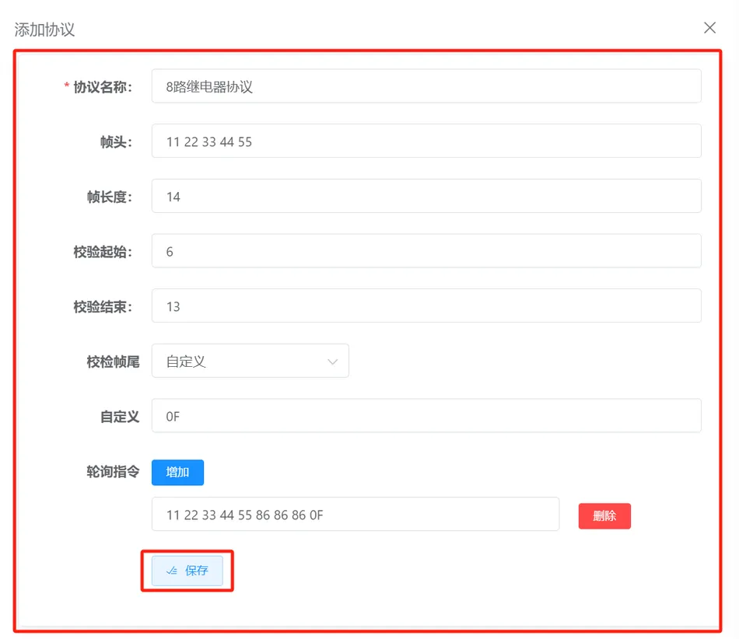739x639 pixels.
Task: Expand the 自定义 frame tail selector
Action: pyautogui.click(x=250, y=361)
